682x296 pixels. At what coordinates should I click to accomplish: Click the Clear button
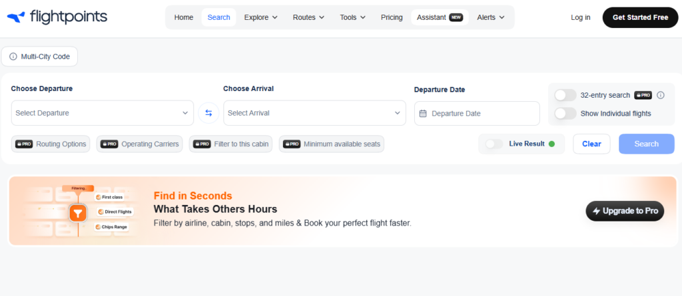click(x=591, y=144)
